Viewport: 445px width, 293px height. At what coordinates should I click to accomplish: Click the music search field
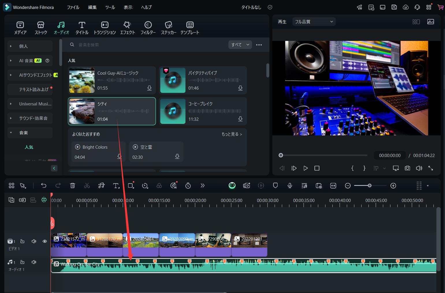(x=147, y=45)
